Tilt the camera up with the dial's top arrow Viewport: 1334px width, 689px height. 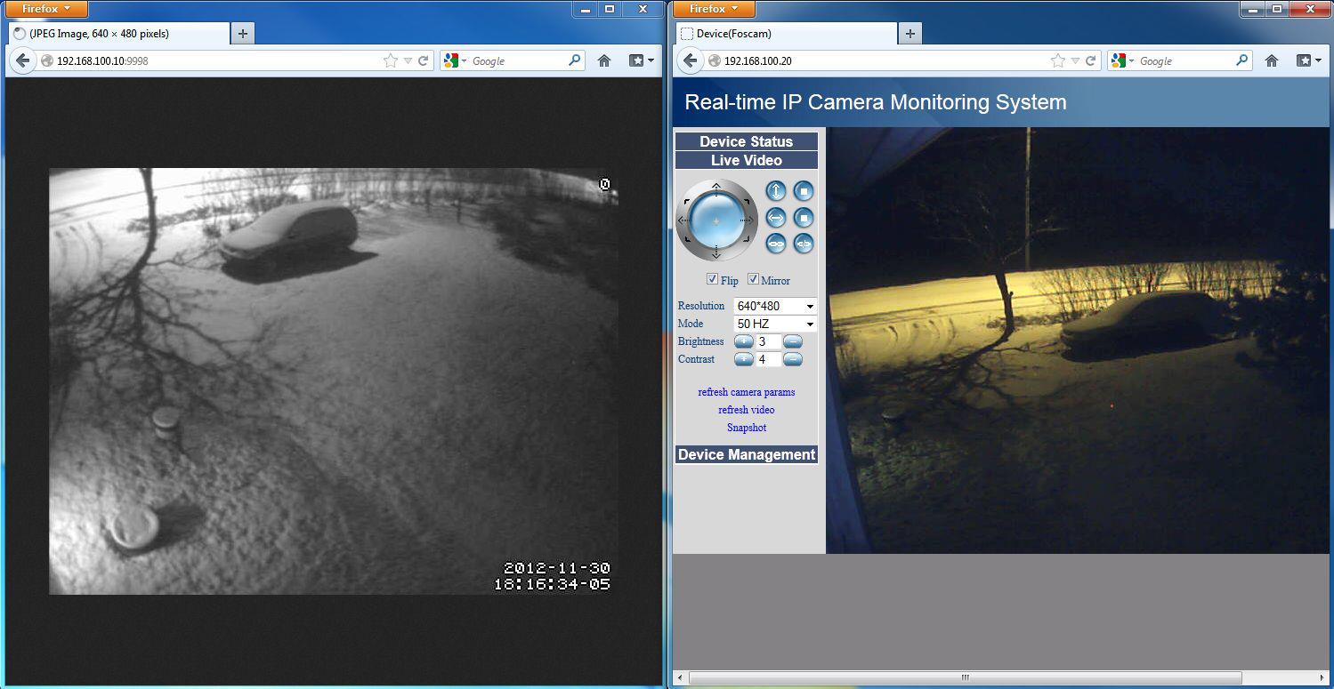716,187
